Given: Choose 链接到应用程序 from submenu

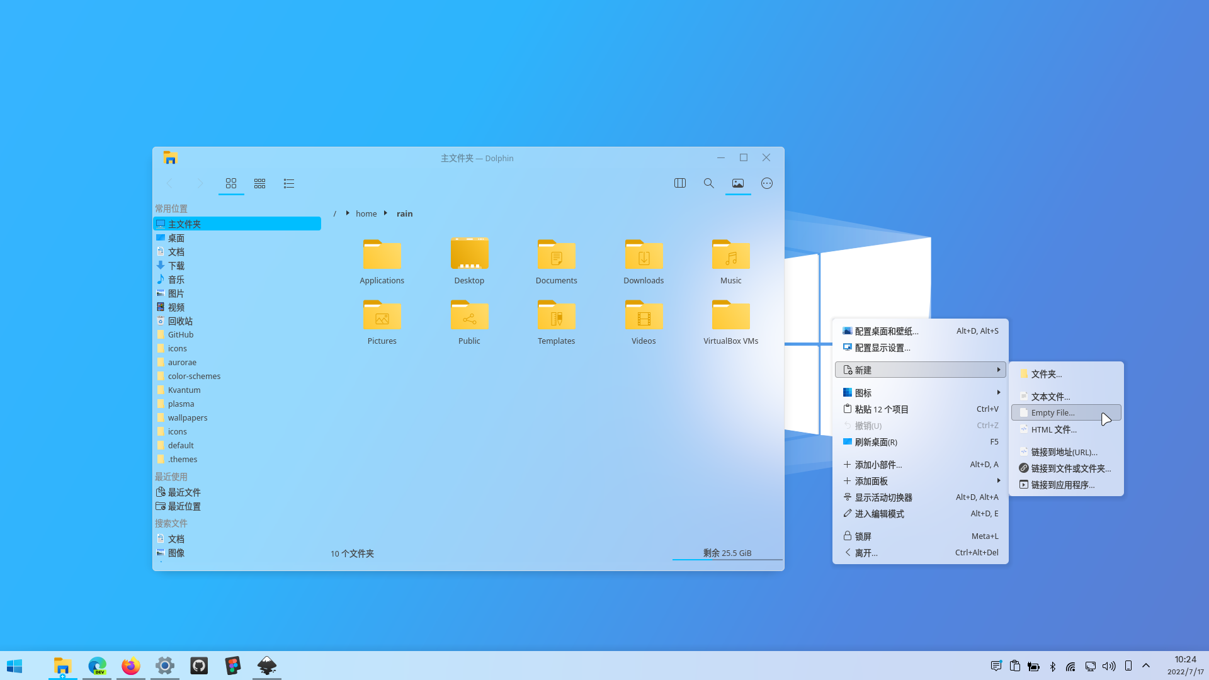Looking at the screenshot, I should tap(1066, 485).
